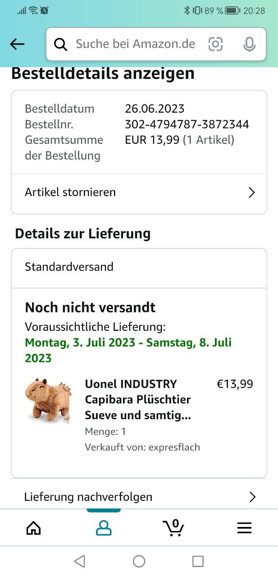Tap the order number 302-4794787-3872344

(x=187, y=124)
